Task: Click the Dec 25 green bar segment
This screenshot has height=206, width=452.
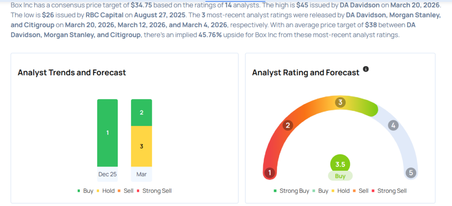Action: (107, 133)
